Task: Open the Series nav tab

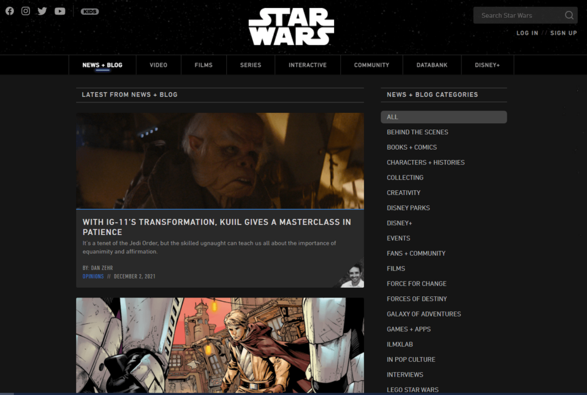Action: coord(251,65)
